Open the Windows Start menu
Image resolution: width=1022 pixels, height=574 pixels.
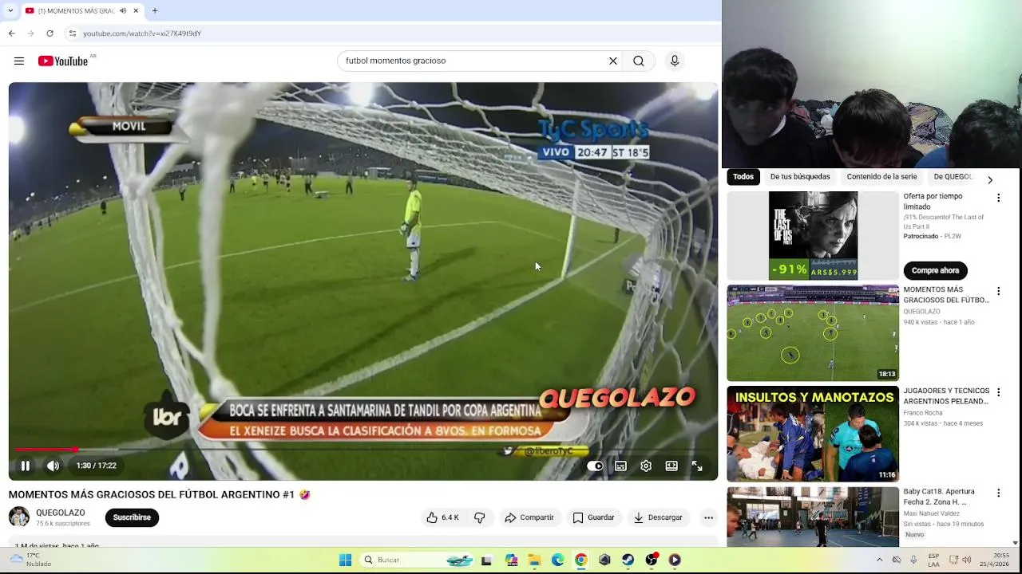click(345, 560)
